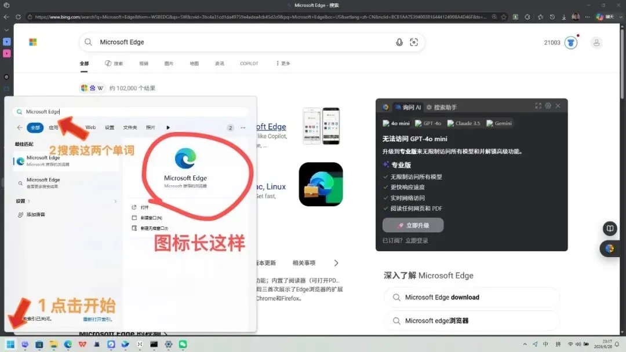Open the Bing Rewards medal icon
This screenshot has width=626, height=352.
[x=571, y=43]
